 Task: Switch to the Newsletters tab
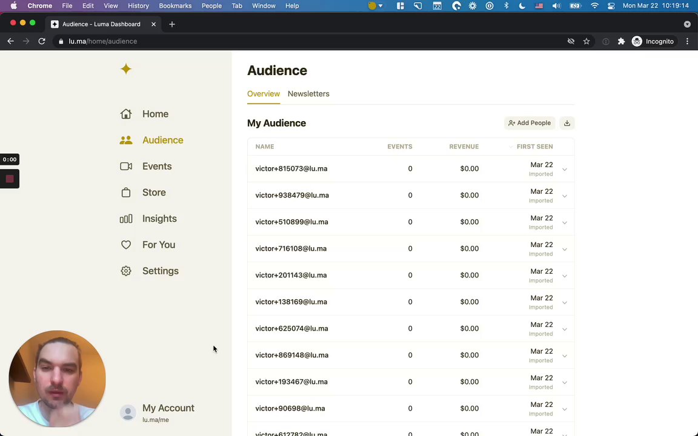tap(308, 94)
